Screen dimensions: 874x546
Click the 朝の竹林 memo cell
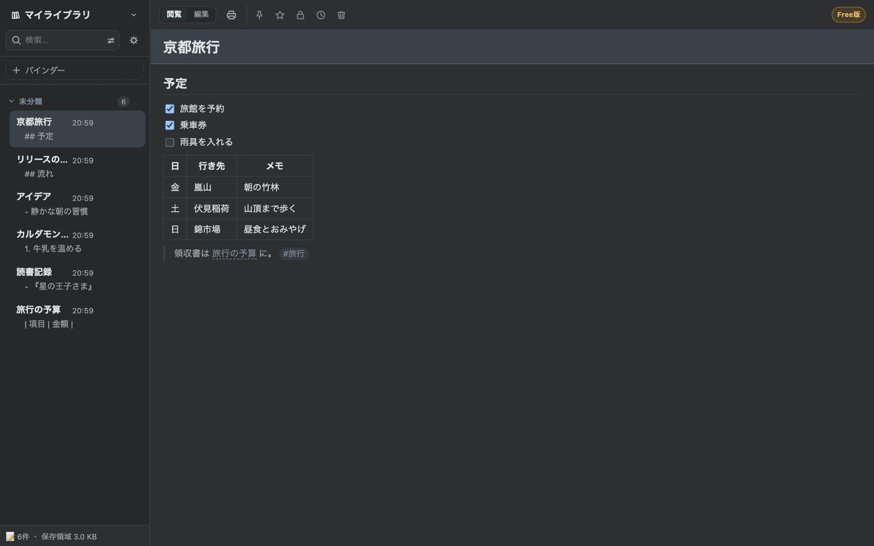pos(275,187)
